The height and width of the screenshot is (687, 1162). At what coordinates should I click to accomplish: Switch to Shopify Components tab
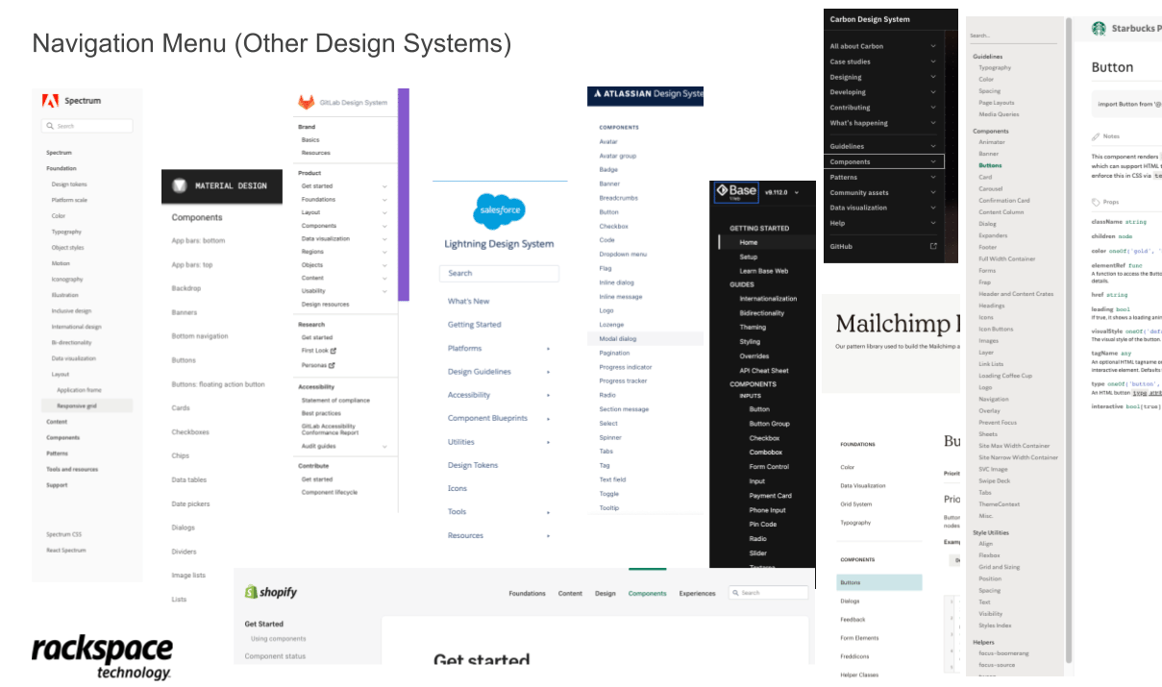click(x=647, y=594)
